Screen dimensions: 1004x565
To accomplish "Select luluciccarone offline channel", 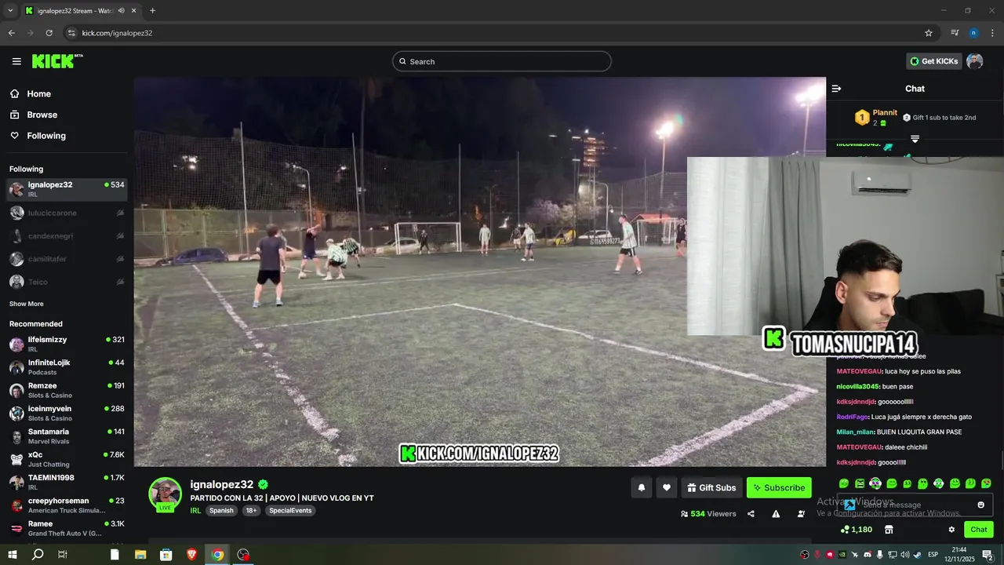I will click(67, 213).
